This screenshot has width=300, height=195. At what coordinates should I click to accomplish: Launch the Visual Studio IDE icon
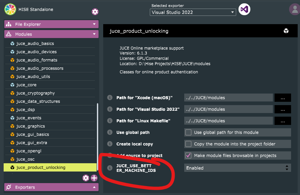pyautogui.click(x=244, y=9)
